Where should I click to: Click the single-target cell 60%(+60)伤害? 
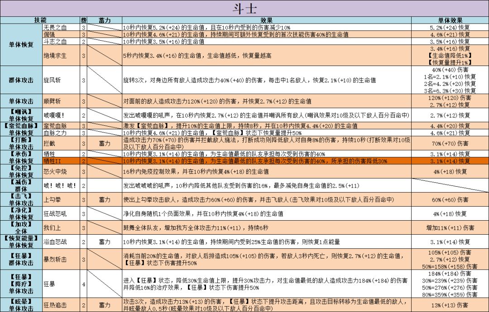[x=450, y=199]
